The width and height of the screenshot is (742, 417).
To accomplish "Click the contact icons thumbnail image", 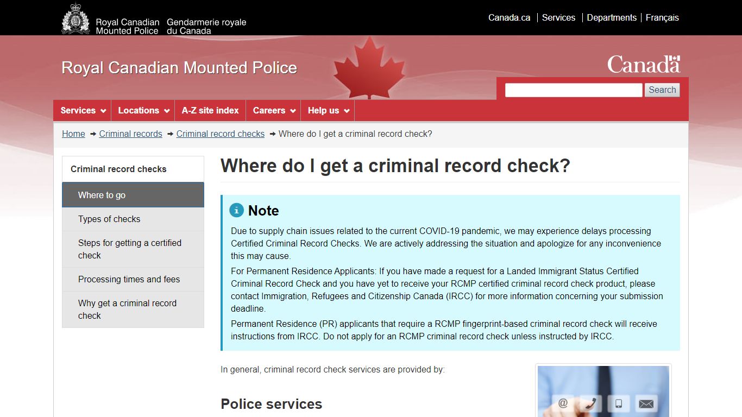I will pos(603,391).
